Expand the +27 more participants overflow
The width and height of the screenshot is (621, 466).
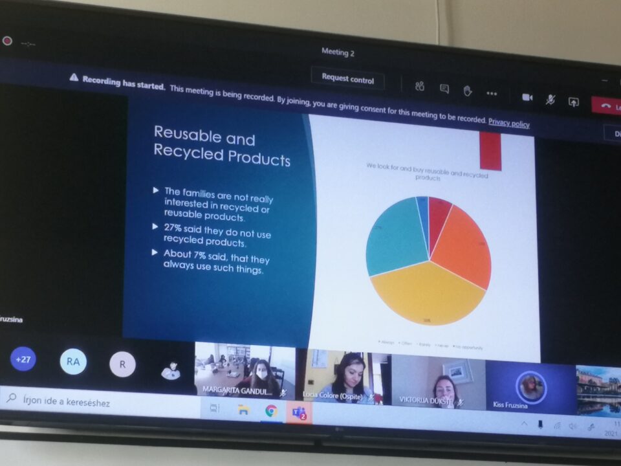click(x=23, y=359)
